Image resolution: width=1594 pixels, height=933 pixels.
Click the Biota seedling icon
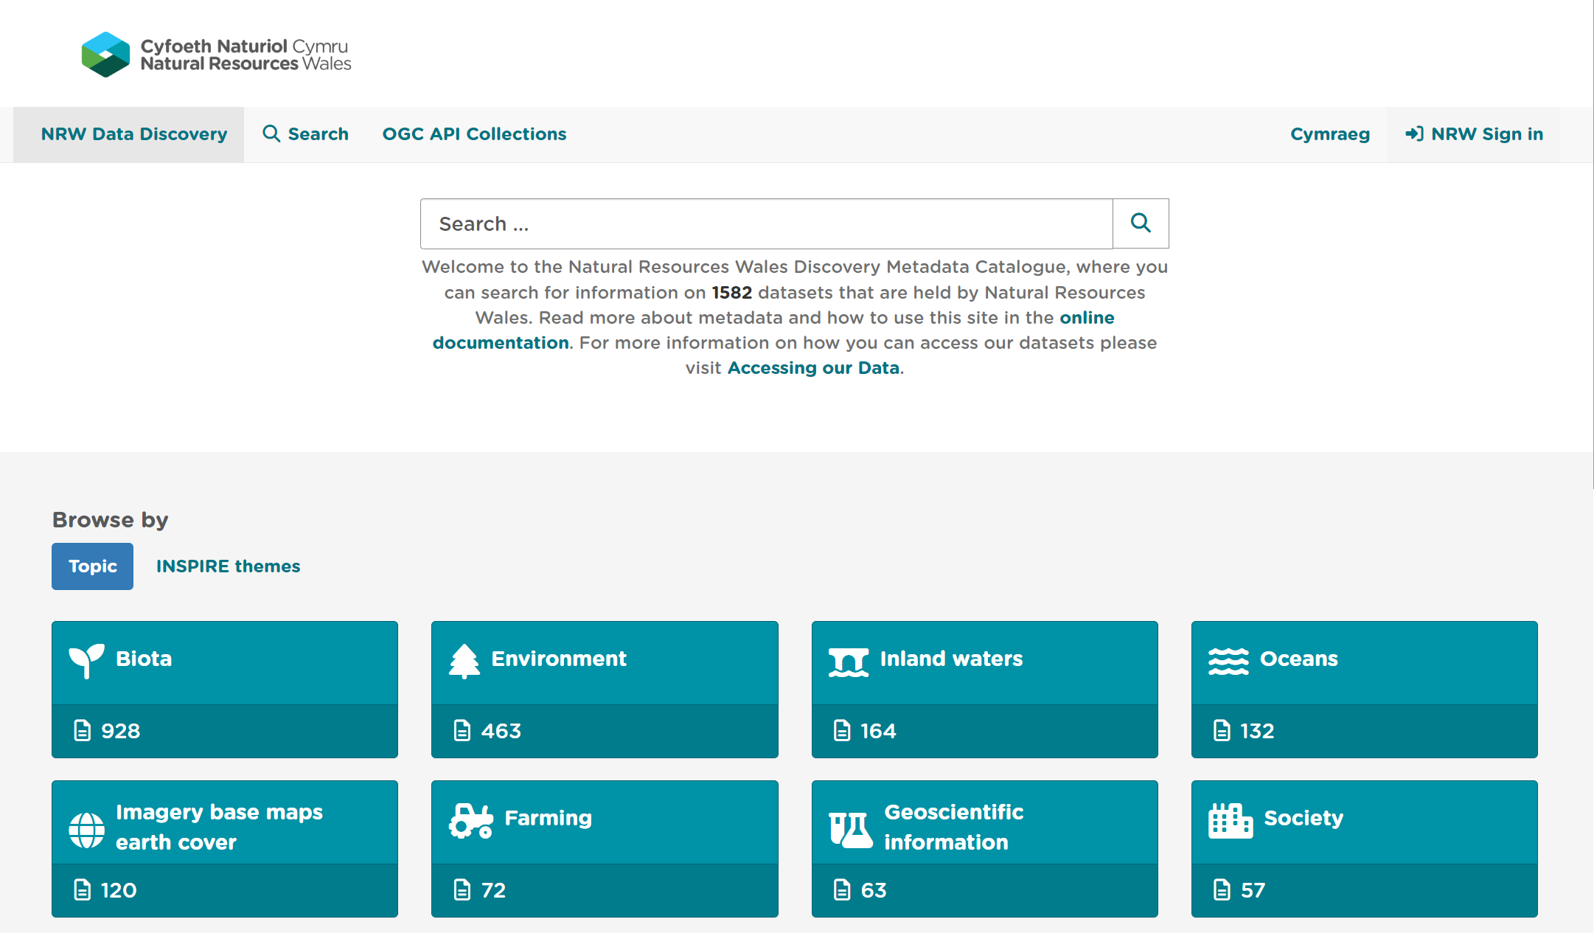[x=86, y=660]
